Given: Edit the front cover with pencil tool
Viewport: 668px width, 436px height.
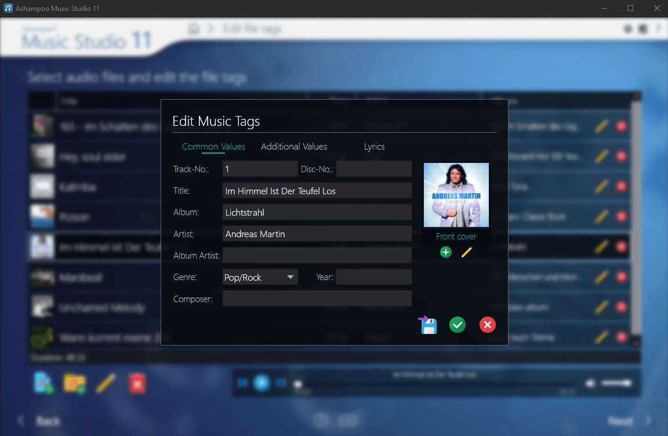Looking at the screenshot, I should pos(466,252).
